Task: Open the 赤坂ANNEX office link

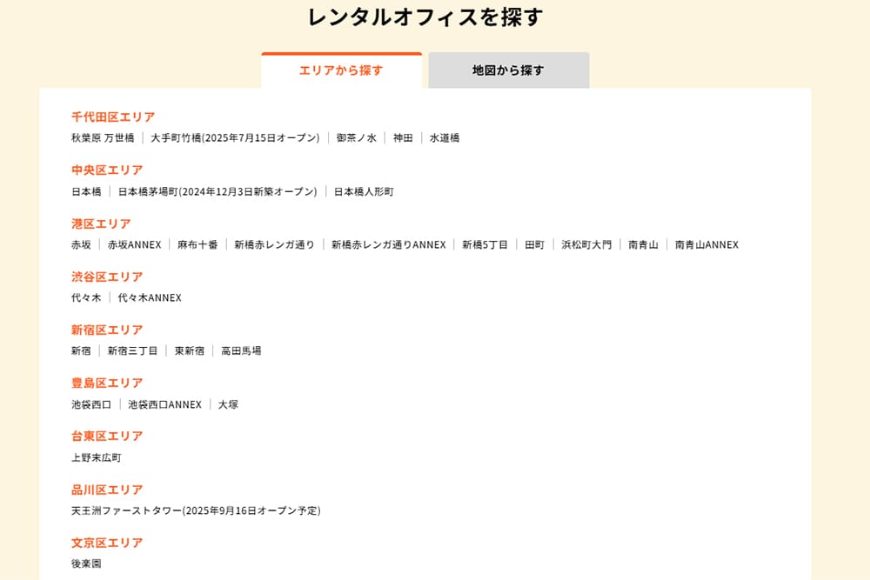Action: point(134,244)
